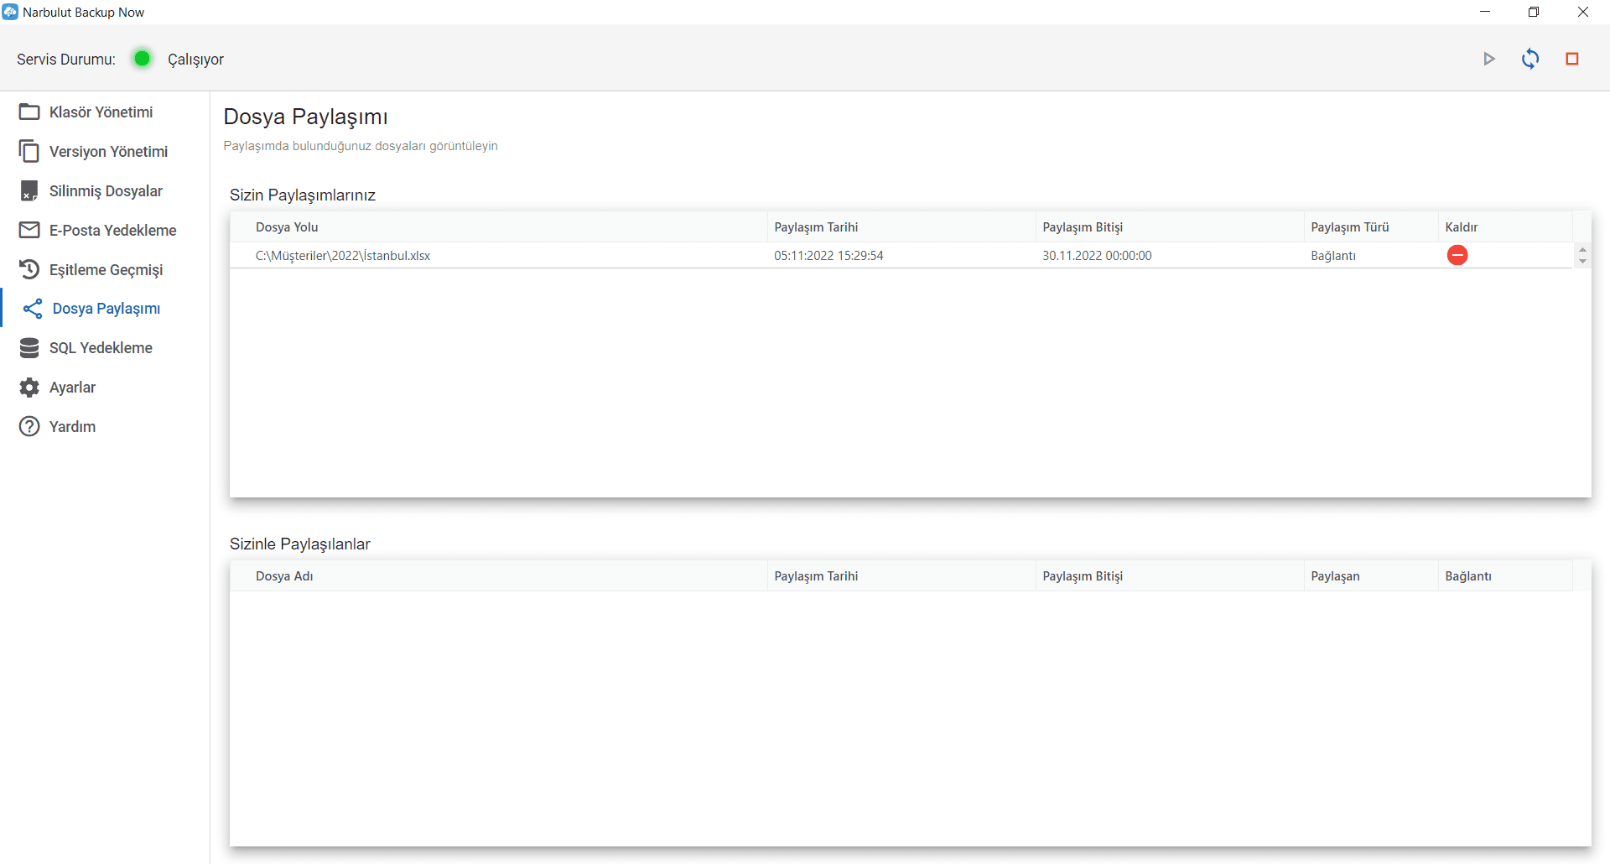The width and height of the screenshot is (1610, 864).
Task: Click the E-Posta Yedekleme envelope icon
Action: pyautogui.click(x=29, y=230)
